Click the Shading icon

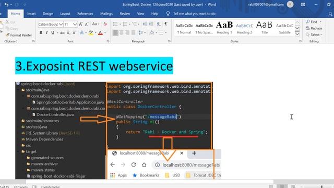tap(152, 32)
